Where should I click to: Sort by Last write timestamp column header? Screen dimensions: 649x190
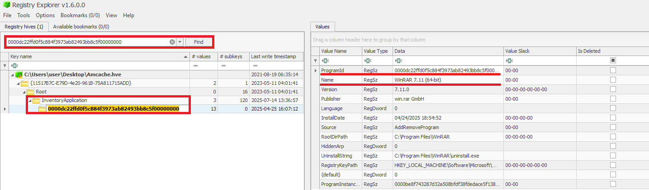tap(274, 57)
